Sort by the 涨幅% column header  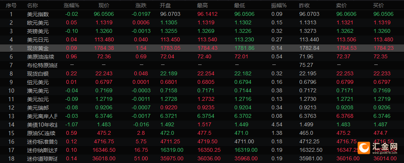coord(71,5)
